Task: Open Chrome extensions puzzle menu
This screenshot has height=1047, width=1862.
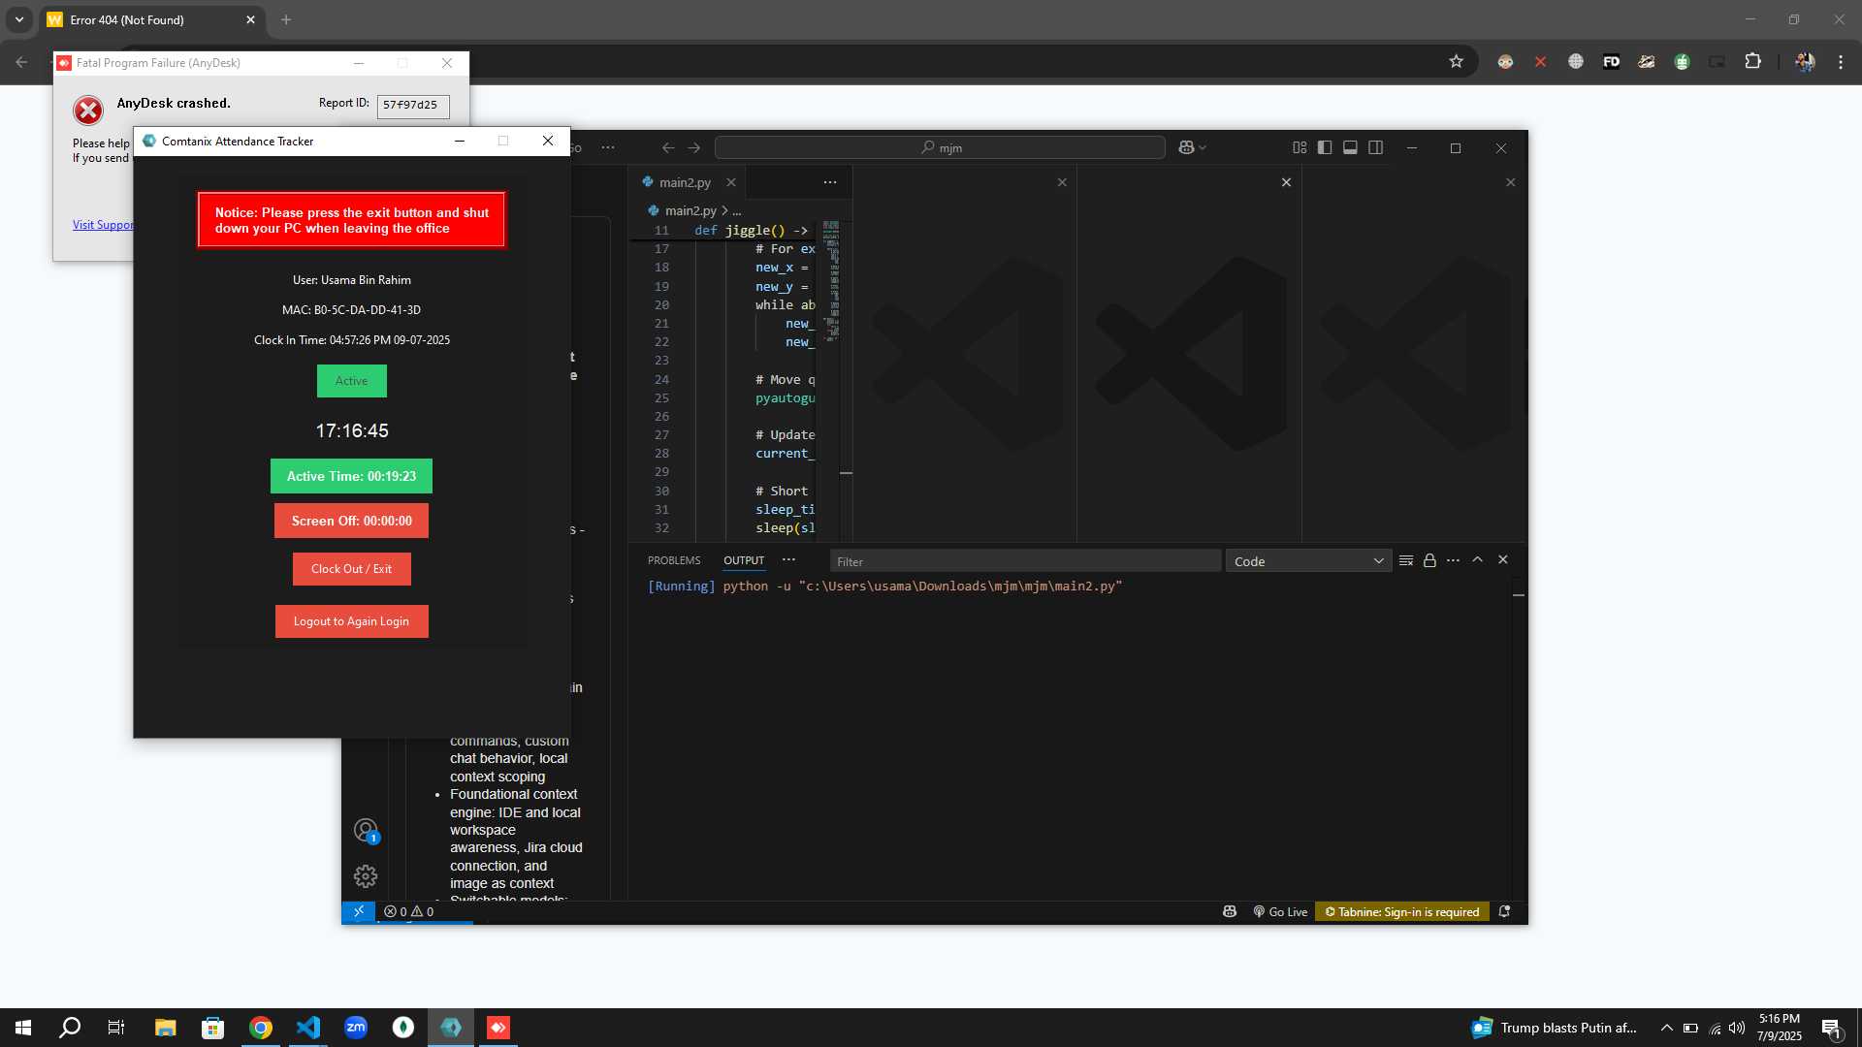Action: 1752,62
